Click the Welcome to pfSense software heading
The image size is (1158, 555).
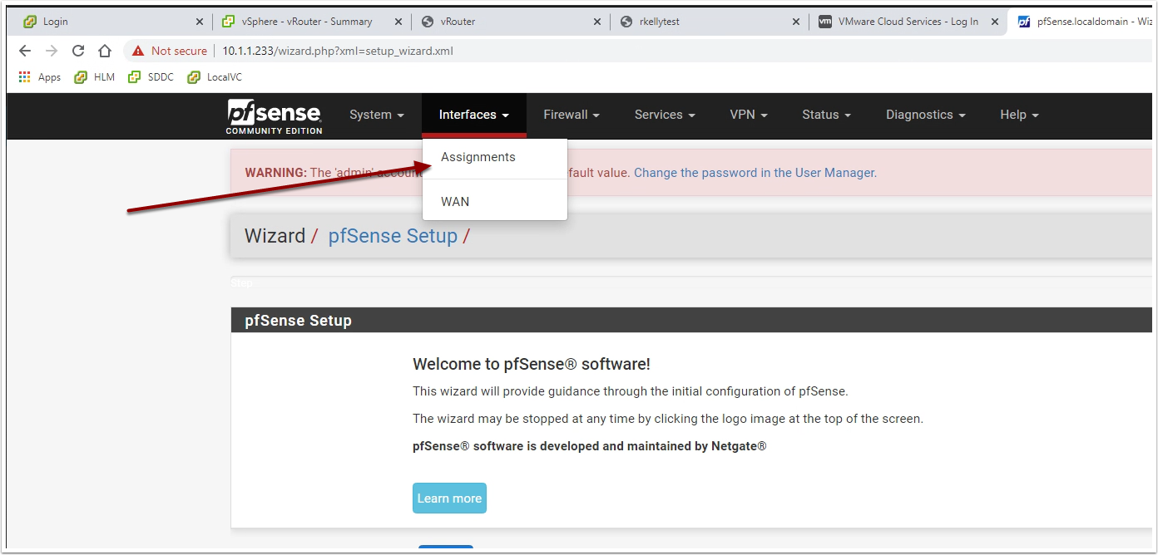pyautogui.click(x=532, y=364)
